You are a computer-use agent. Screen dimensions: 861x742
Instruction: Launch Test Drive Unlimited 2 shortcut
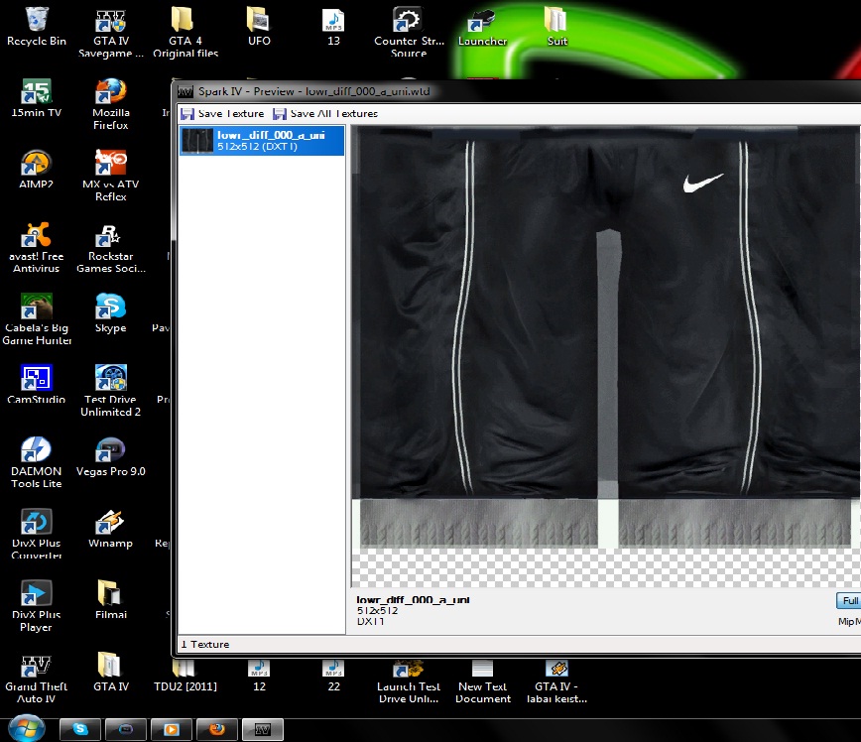tap(111, 391)
